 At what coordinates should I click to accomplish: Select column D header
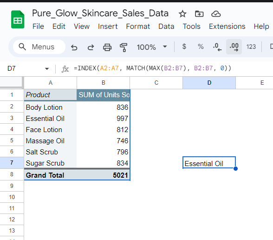pos(209,83)
